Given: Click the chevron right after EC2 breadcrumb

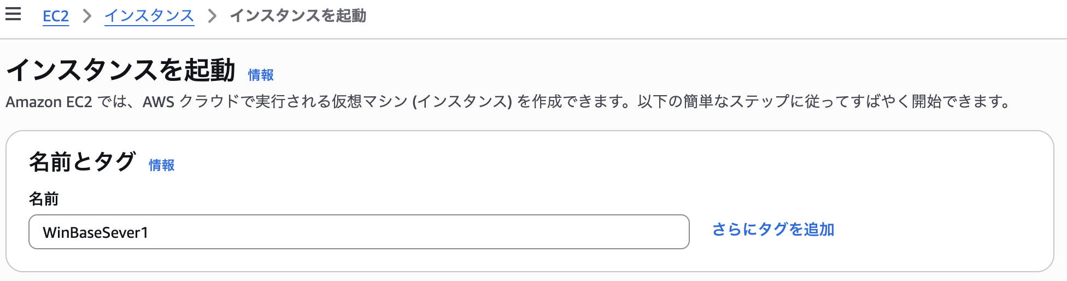Looking at the screenshot, I should pyautogui.click(x=87, y=16).
